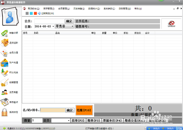Open 退货退款 returns and refunds icon
Screen dimensions: 183x130
(5, 43)
